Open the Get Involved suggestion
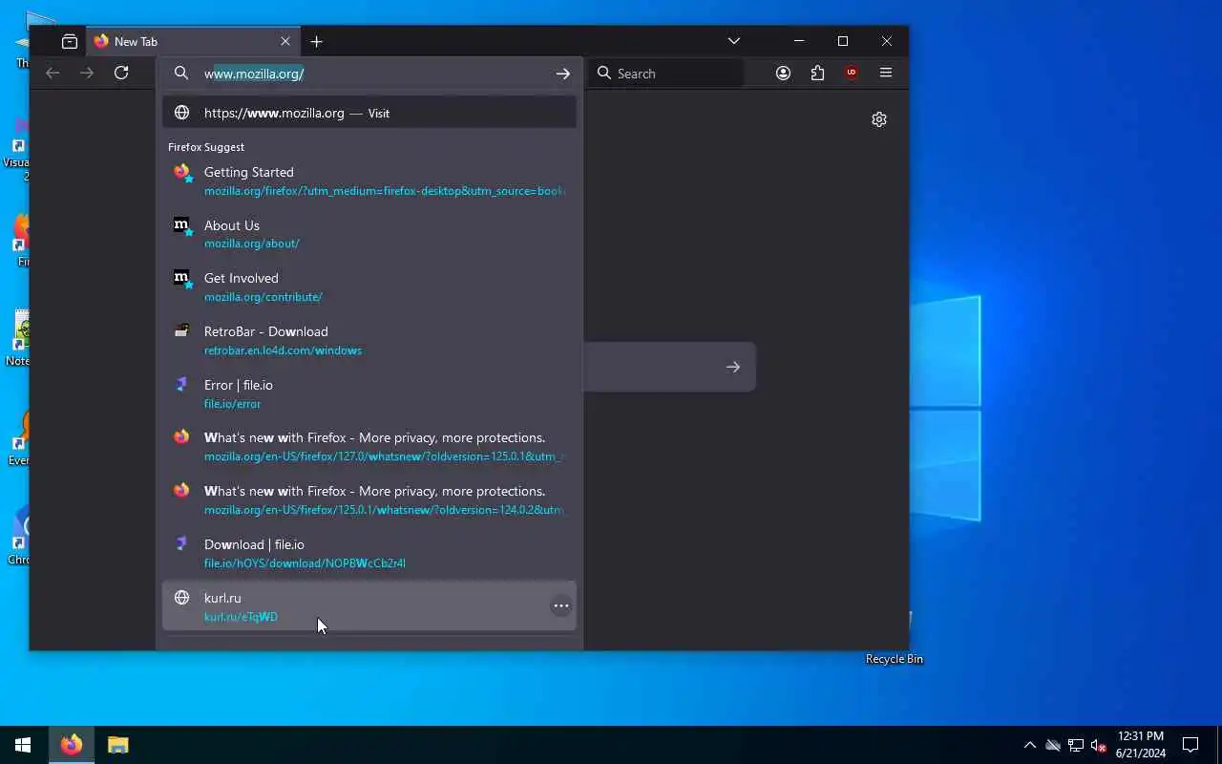This screenshot has height=764, width=1222. pos(369,286)
